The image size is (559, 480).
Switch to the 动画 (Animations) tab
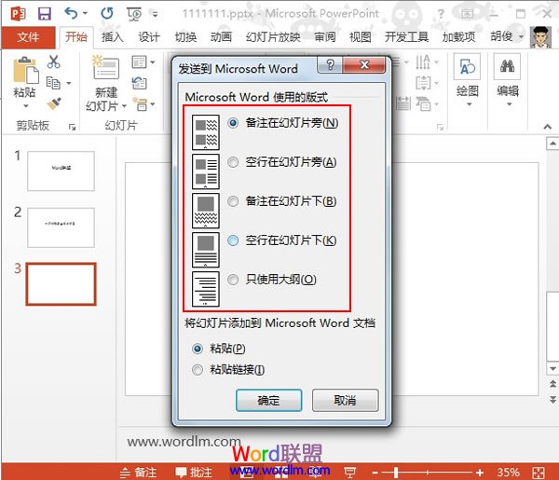pyautogui.click(x=221, y=37)
